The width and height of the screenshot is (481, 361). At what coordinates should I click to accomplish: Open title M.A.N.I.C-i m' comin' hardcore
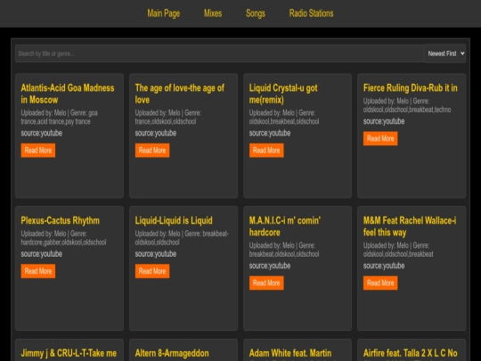(285, 226)
